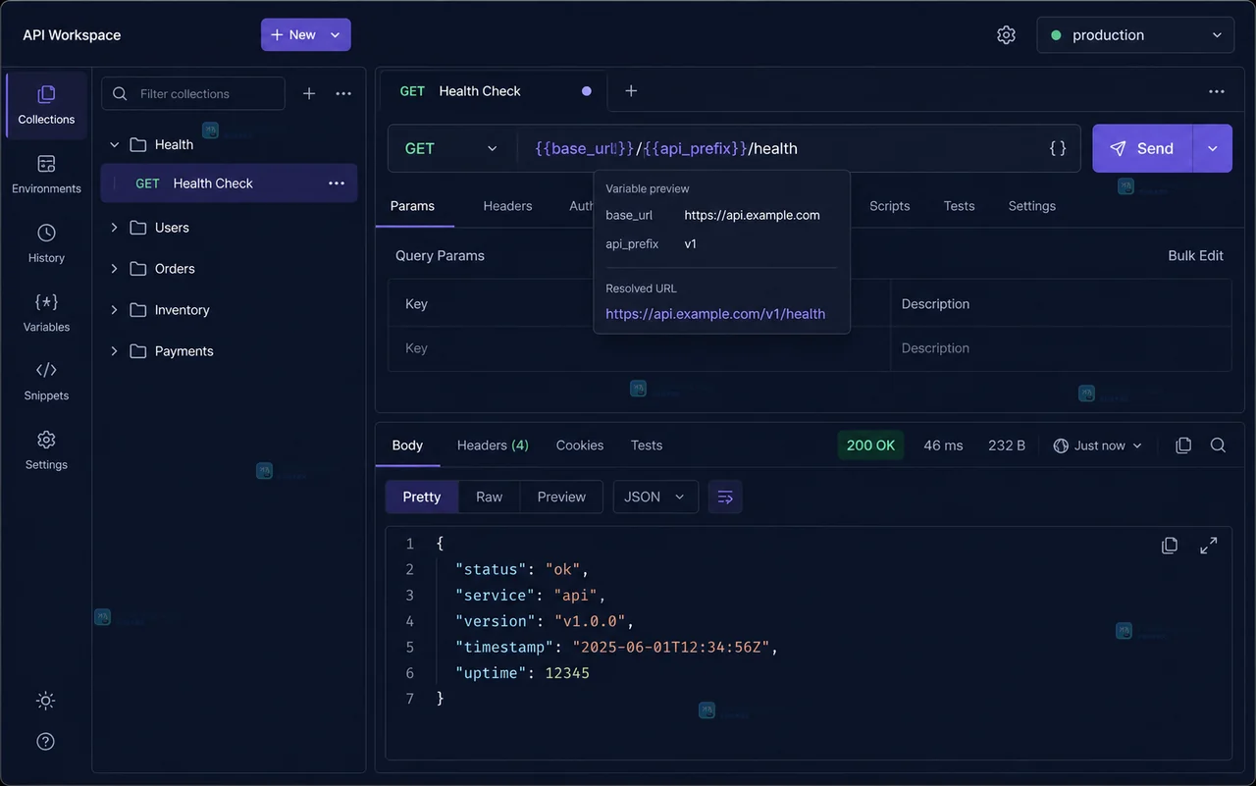
Task: Open the Health Check request's more options
Action: pyautogui.click(x=337, y=183)
